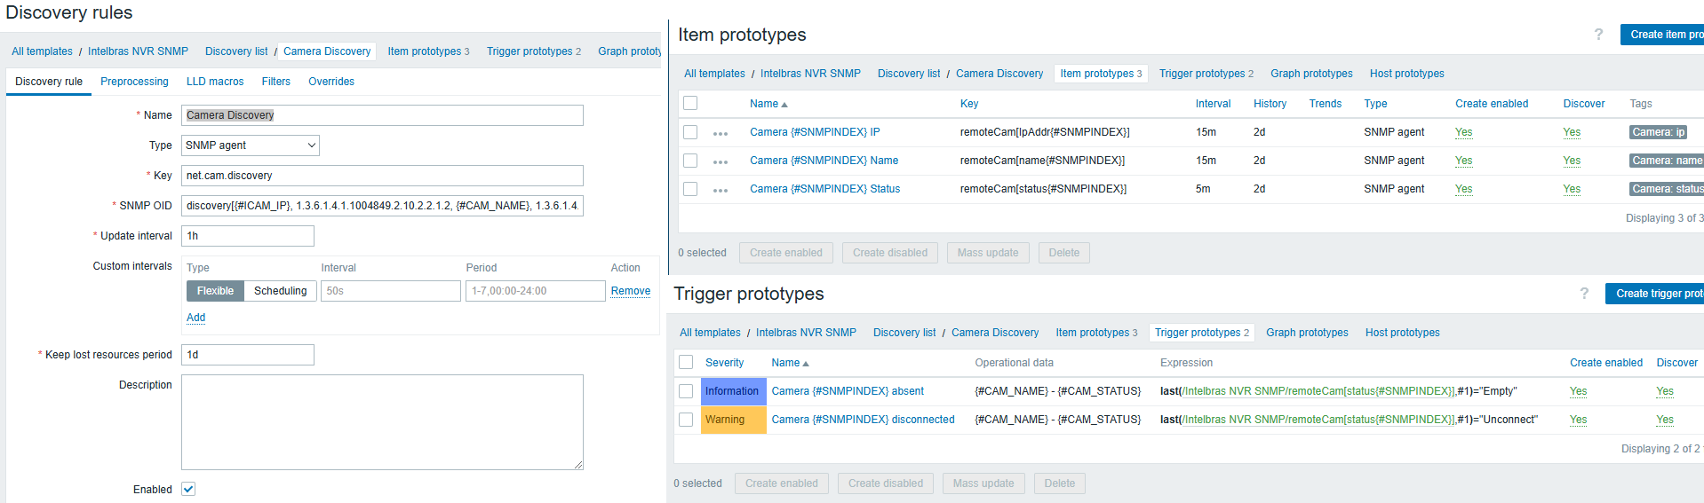Click the SNMP OID input field

point(382,206)
